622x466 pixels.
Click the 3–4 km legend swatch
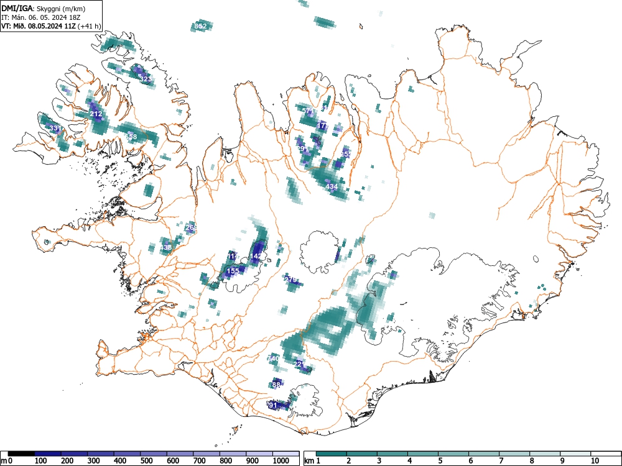[x=392, y=454]
